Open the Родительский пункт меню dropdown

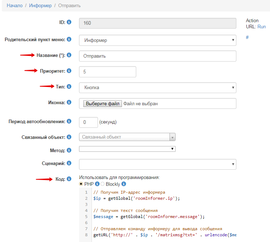(x=158, y=40)
